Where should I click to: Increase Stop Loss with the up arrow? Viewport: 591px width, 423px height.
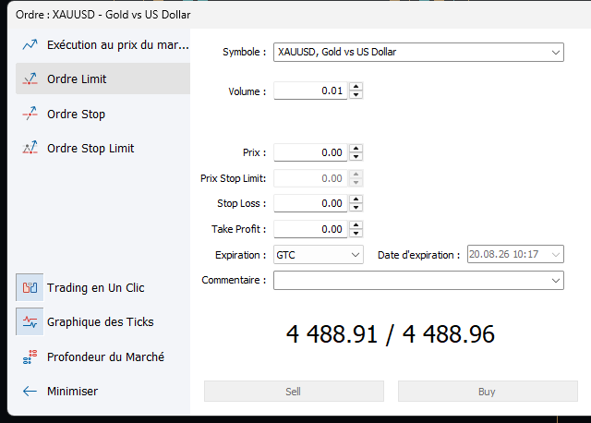point(356,199)
